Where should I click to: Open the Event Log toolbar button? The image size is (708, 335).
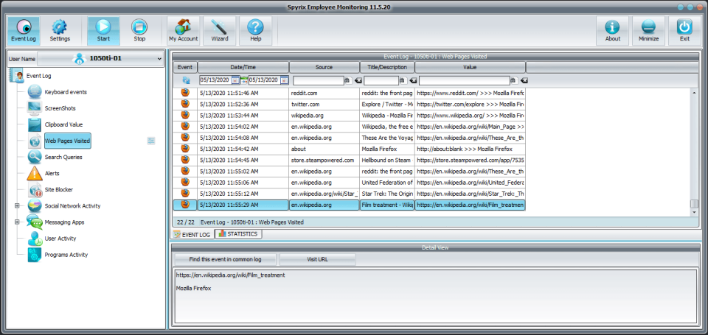click(x=24, y=31)
